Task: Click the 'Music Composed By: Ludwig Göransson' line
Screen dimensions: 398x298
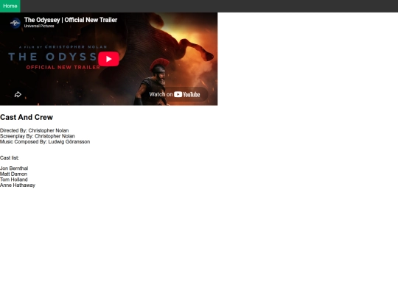Action: 45,142
